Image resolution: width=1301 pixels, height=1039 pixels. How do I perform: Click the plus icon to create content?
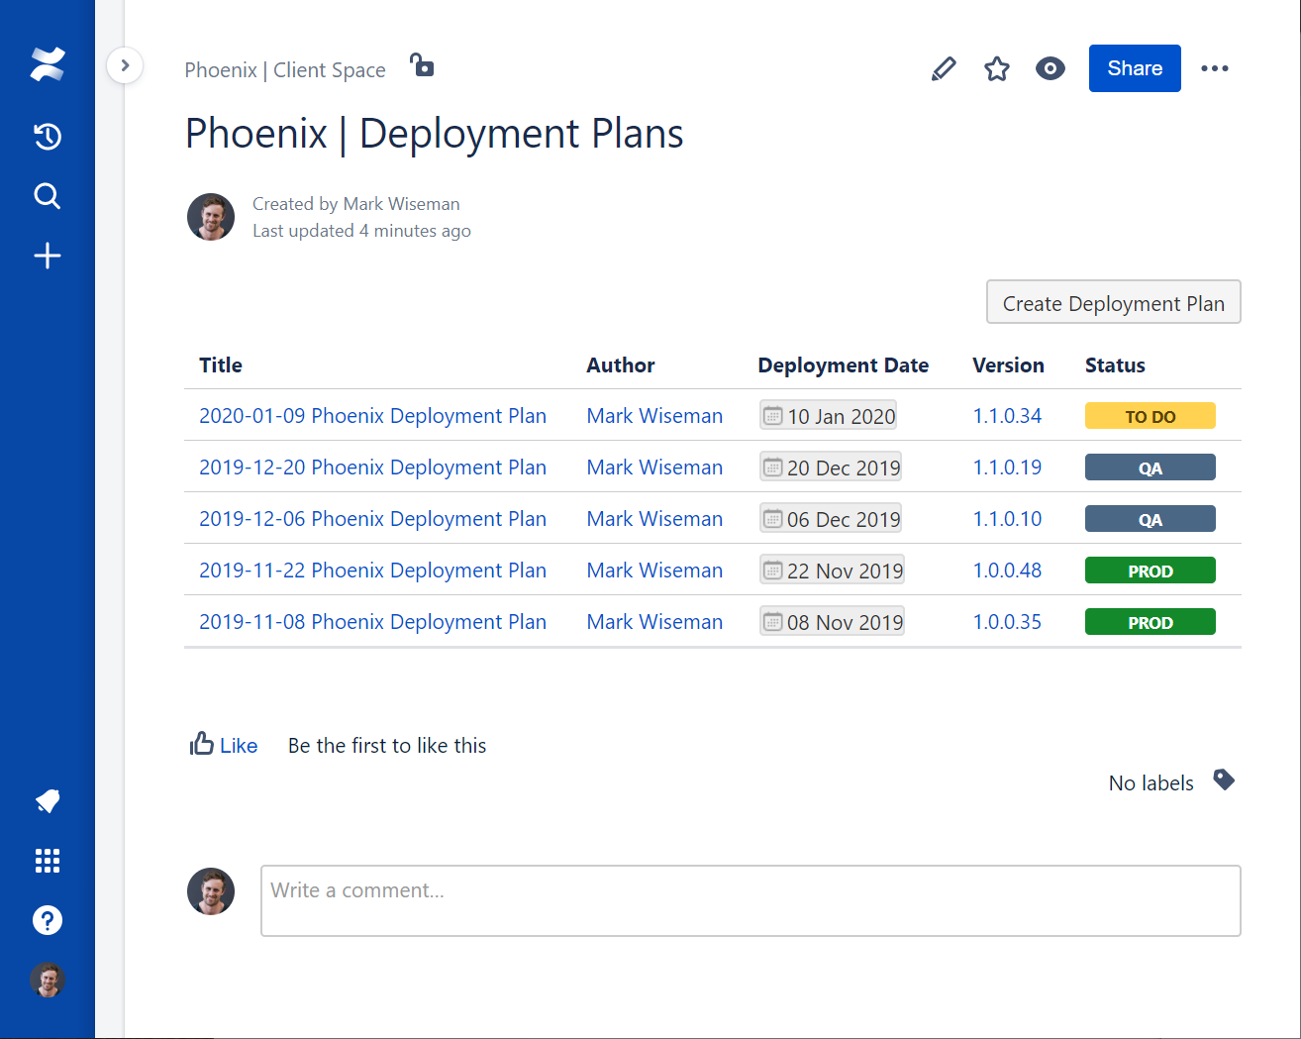pos(48,256)
